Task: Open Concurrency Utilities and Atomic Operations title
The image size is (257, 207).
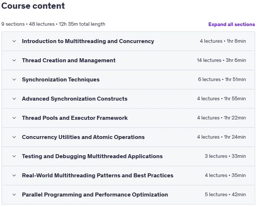Action: coord(83,137)
